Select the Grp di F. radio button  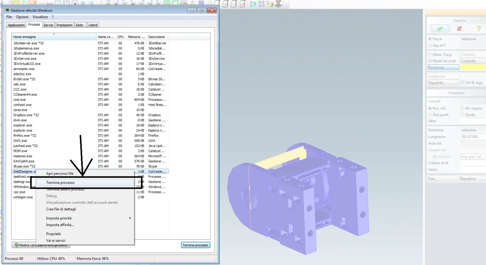[x=430, y=46]
